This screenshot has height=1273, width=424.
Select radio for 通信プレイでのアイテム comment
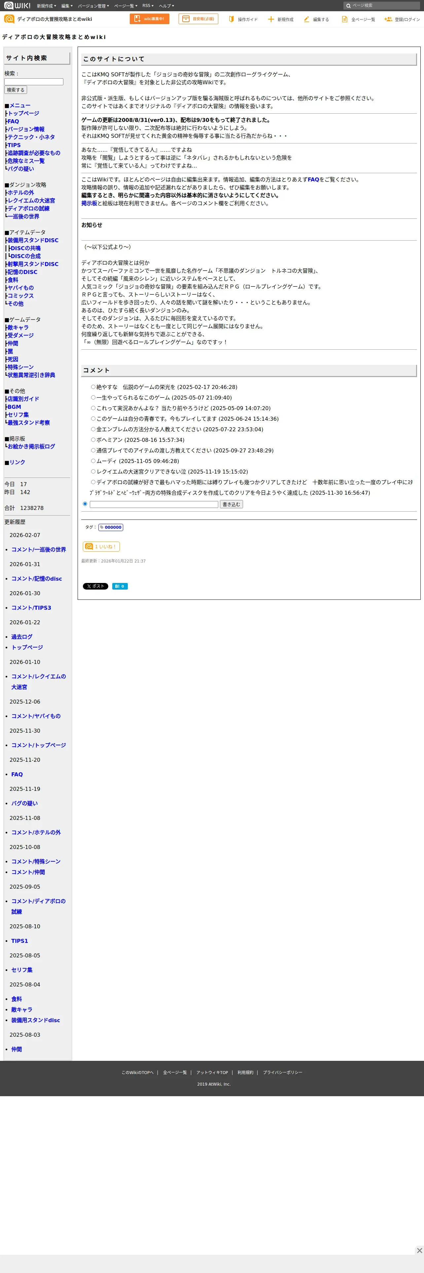coord(93,450)
